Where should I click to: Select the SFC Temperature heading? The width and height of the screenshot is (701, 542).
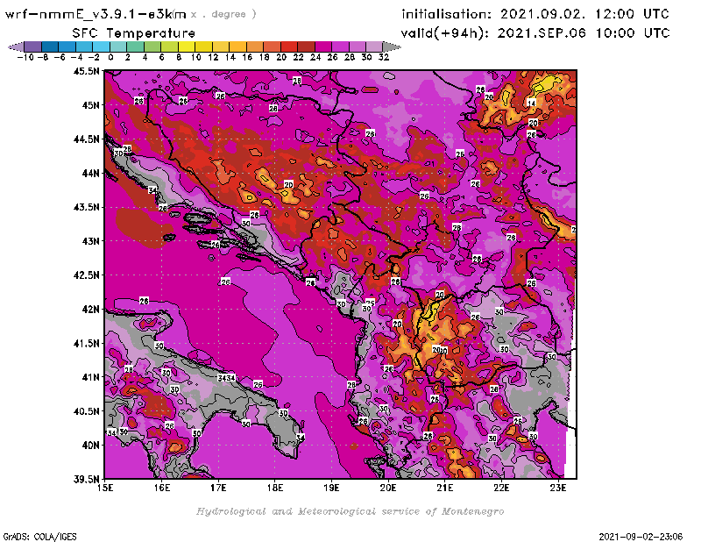coord(134,33)
